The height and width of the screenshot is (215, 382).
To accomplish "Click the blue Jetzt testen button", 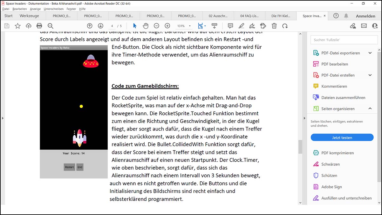I will tap(342, 138).
